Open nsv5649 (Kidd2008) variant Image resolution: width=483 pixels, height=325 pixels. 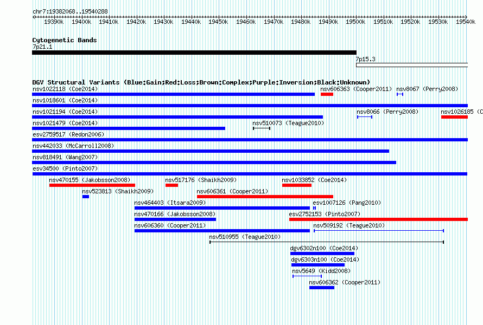321,271
